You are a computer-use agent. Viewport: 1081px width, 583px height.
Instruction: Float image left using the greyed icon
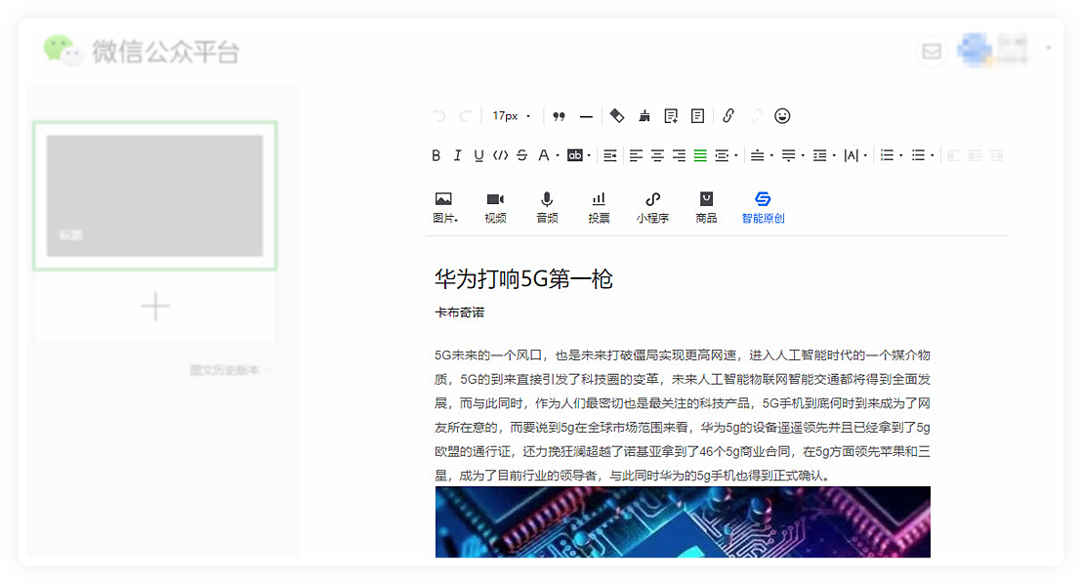click(x=953, y=155)
